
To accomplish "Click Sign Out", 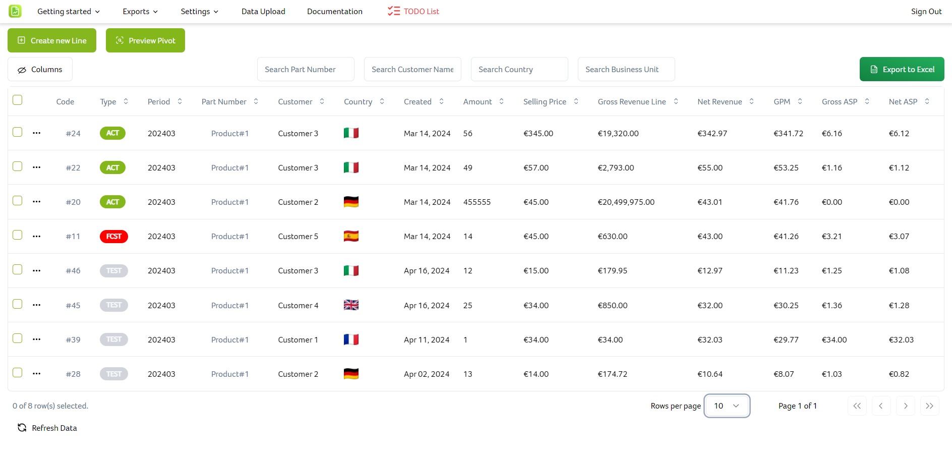I will [x=926, y=11].
